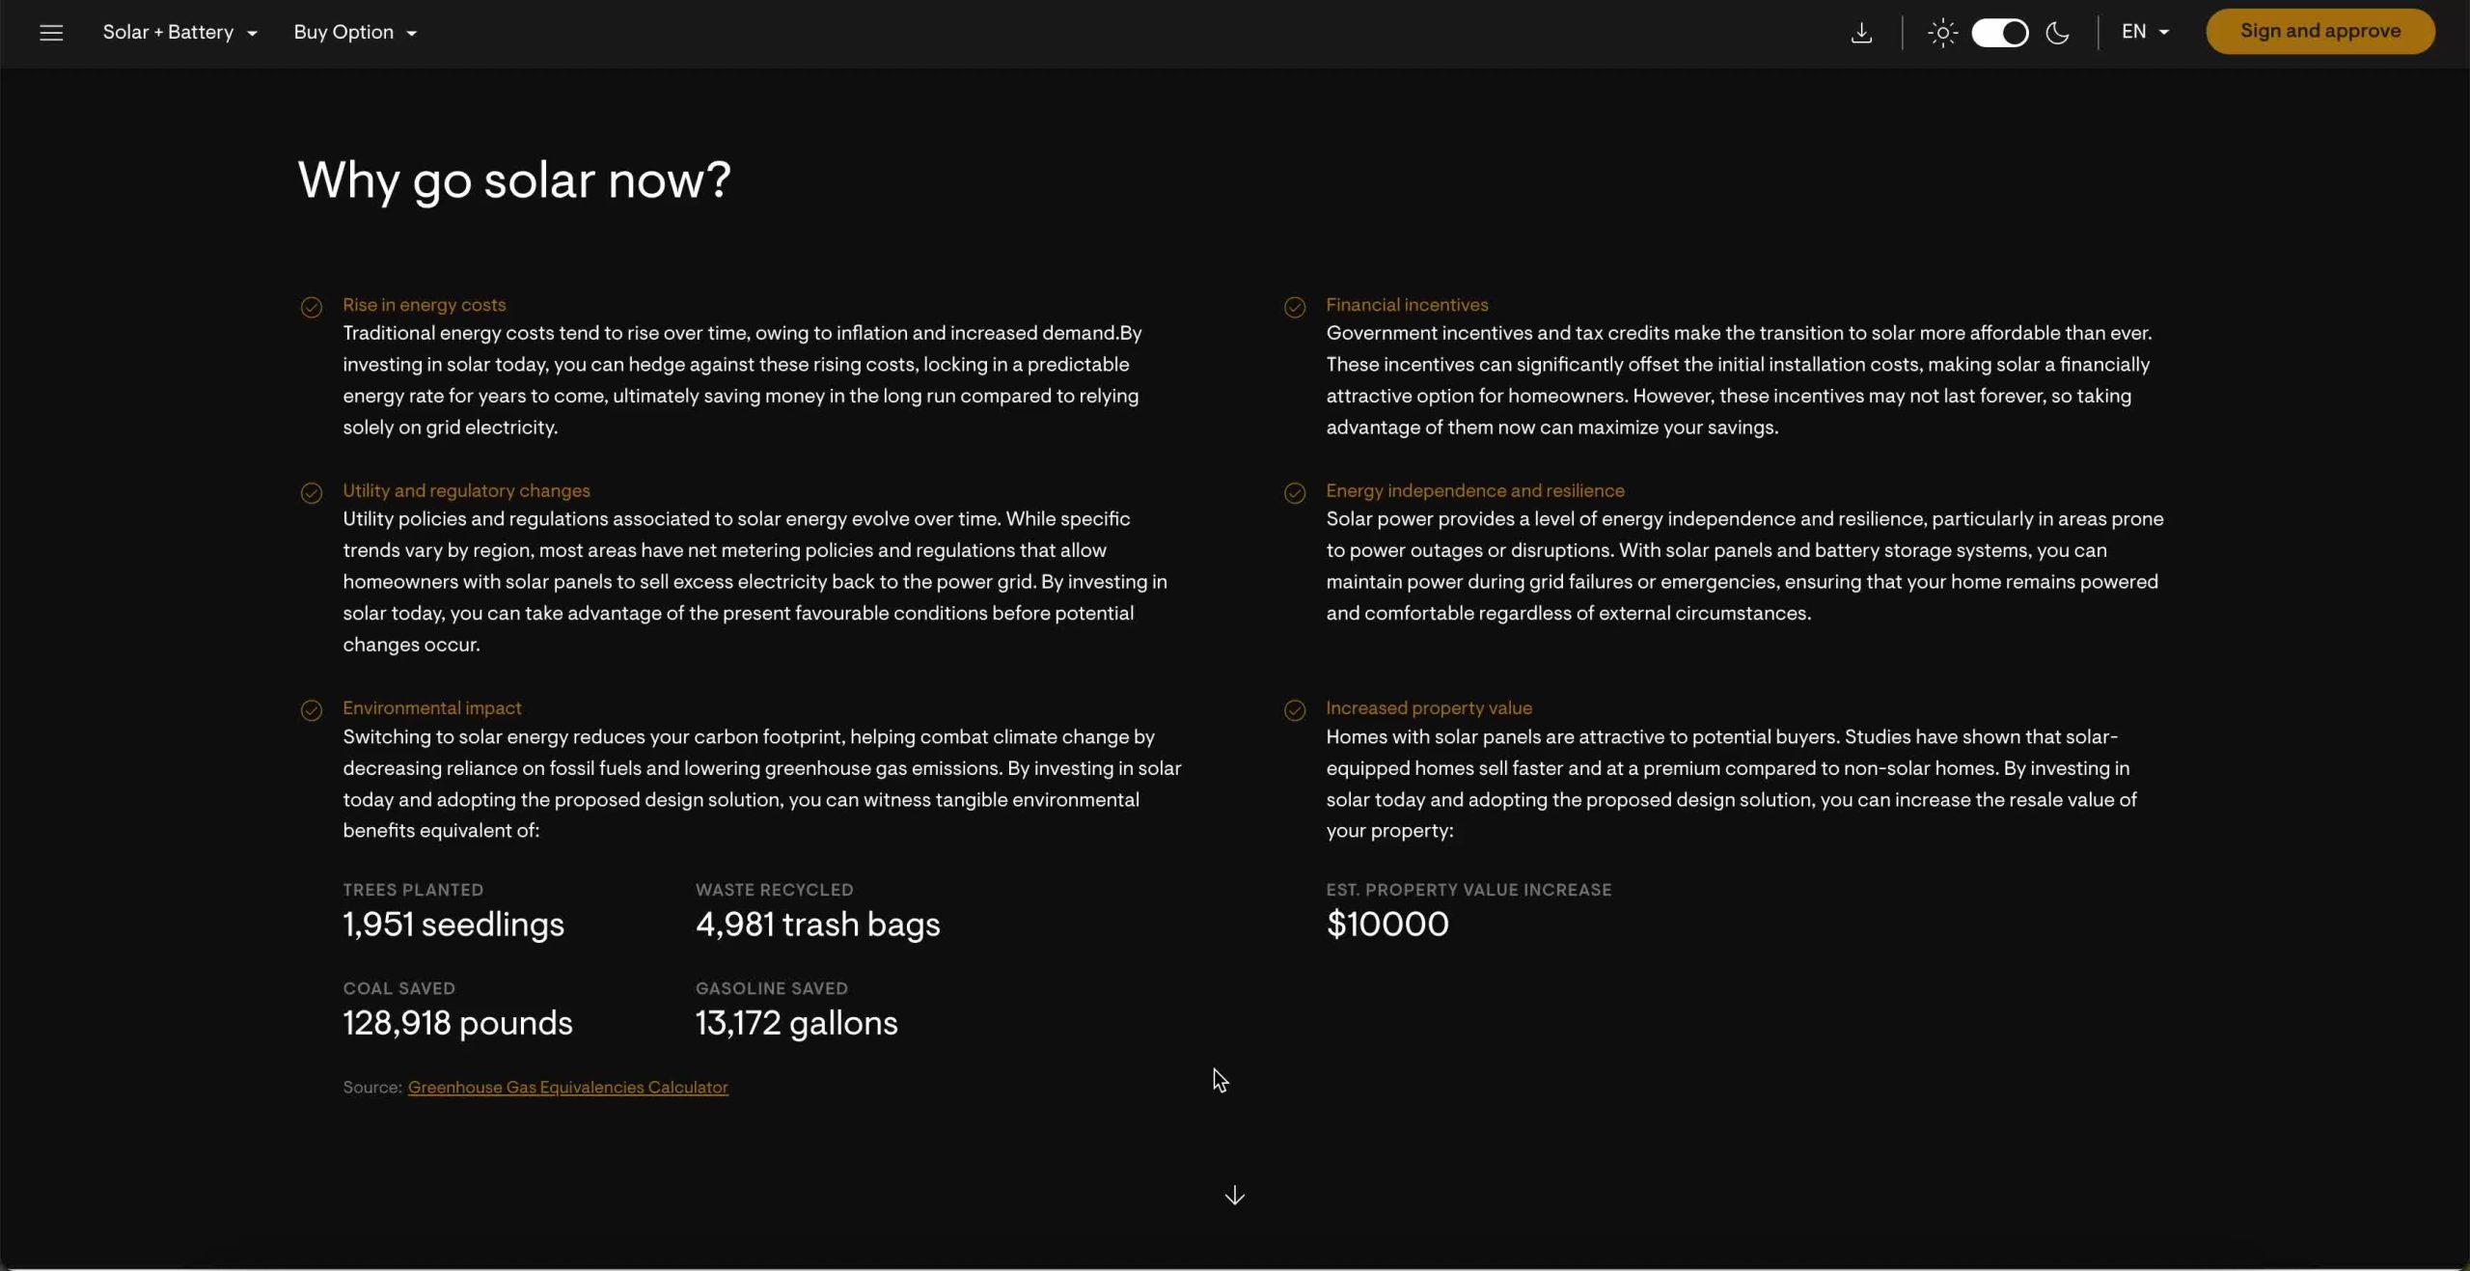The height and width of the screenshot is (1271, 2470).
Task: Click the Why go solar now heading
Action: click(514, 180)
